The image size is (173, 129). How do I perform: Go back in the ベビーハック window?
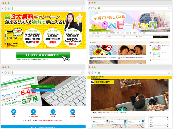pyautogui.click(x=89, y=8)
